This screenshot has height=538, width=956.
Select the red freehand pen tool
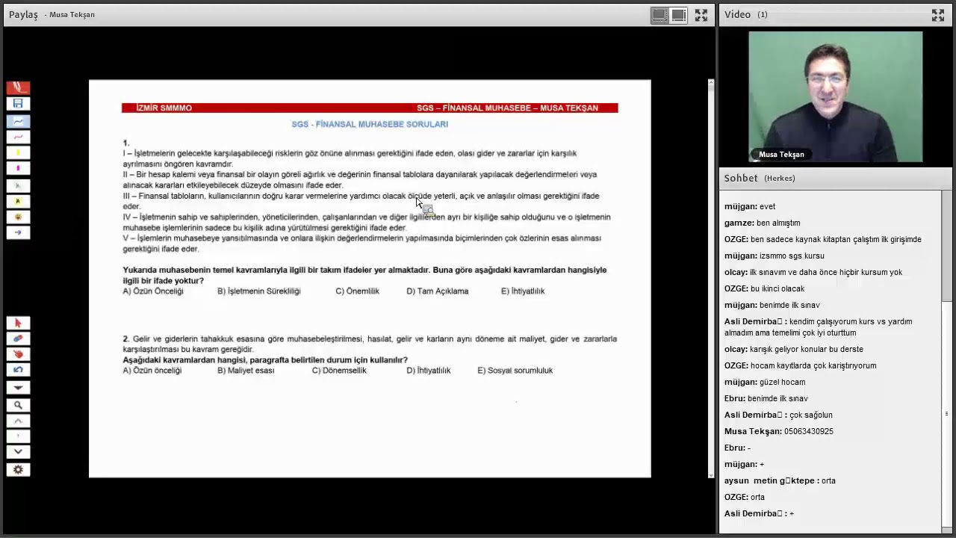(18, 137)
